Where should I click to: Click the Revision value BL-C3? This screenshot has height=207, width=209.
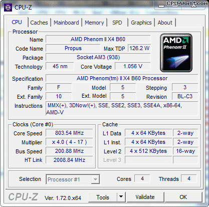point(185,96)
